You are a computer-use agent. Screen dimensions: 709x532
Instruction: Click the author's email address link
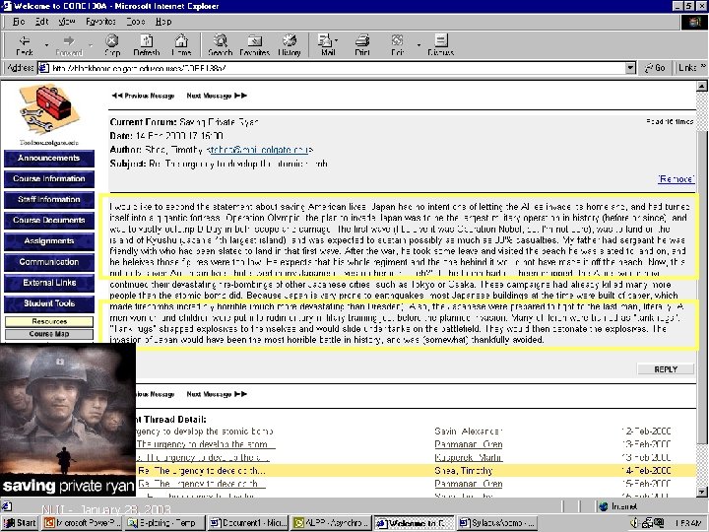[259, 150]
